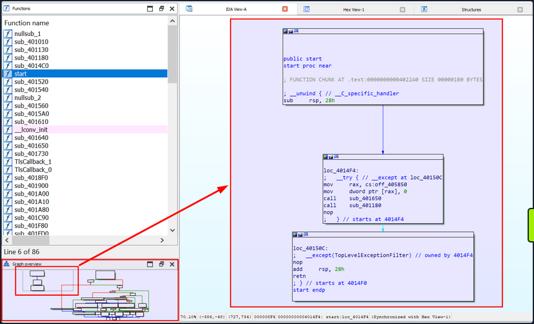Click the Function name column header
This screenshot has width=534, height=324.
[x=26, y=23]
